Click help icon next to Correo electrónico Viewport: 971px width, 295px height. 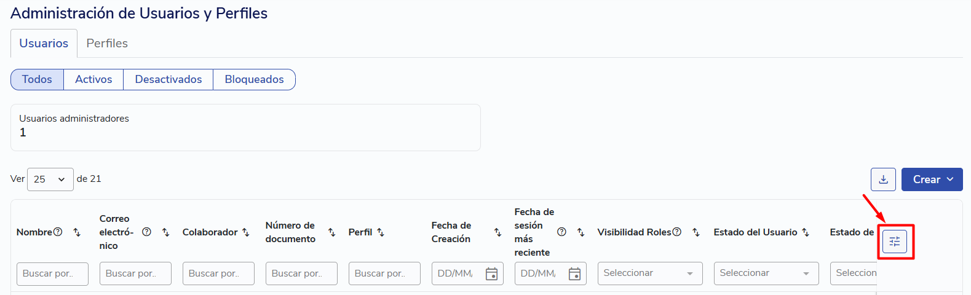point(146,232)
